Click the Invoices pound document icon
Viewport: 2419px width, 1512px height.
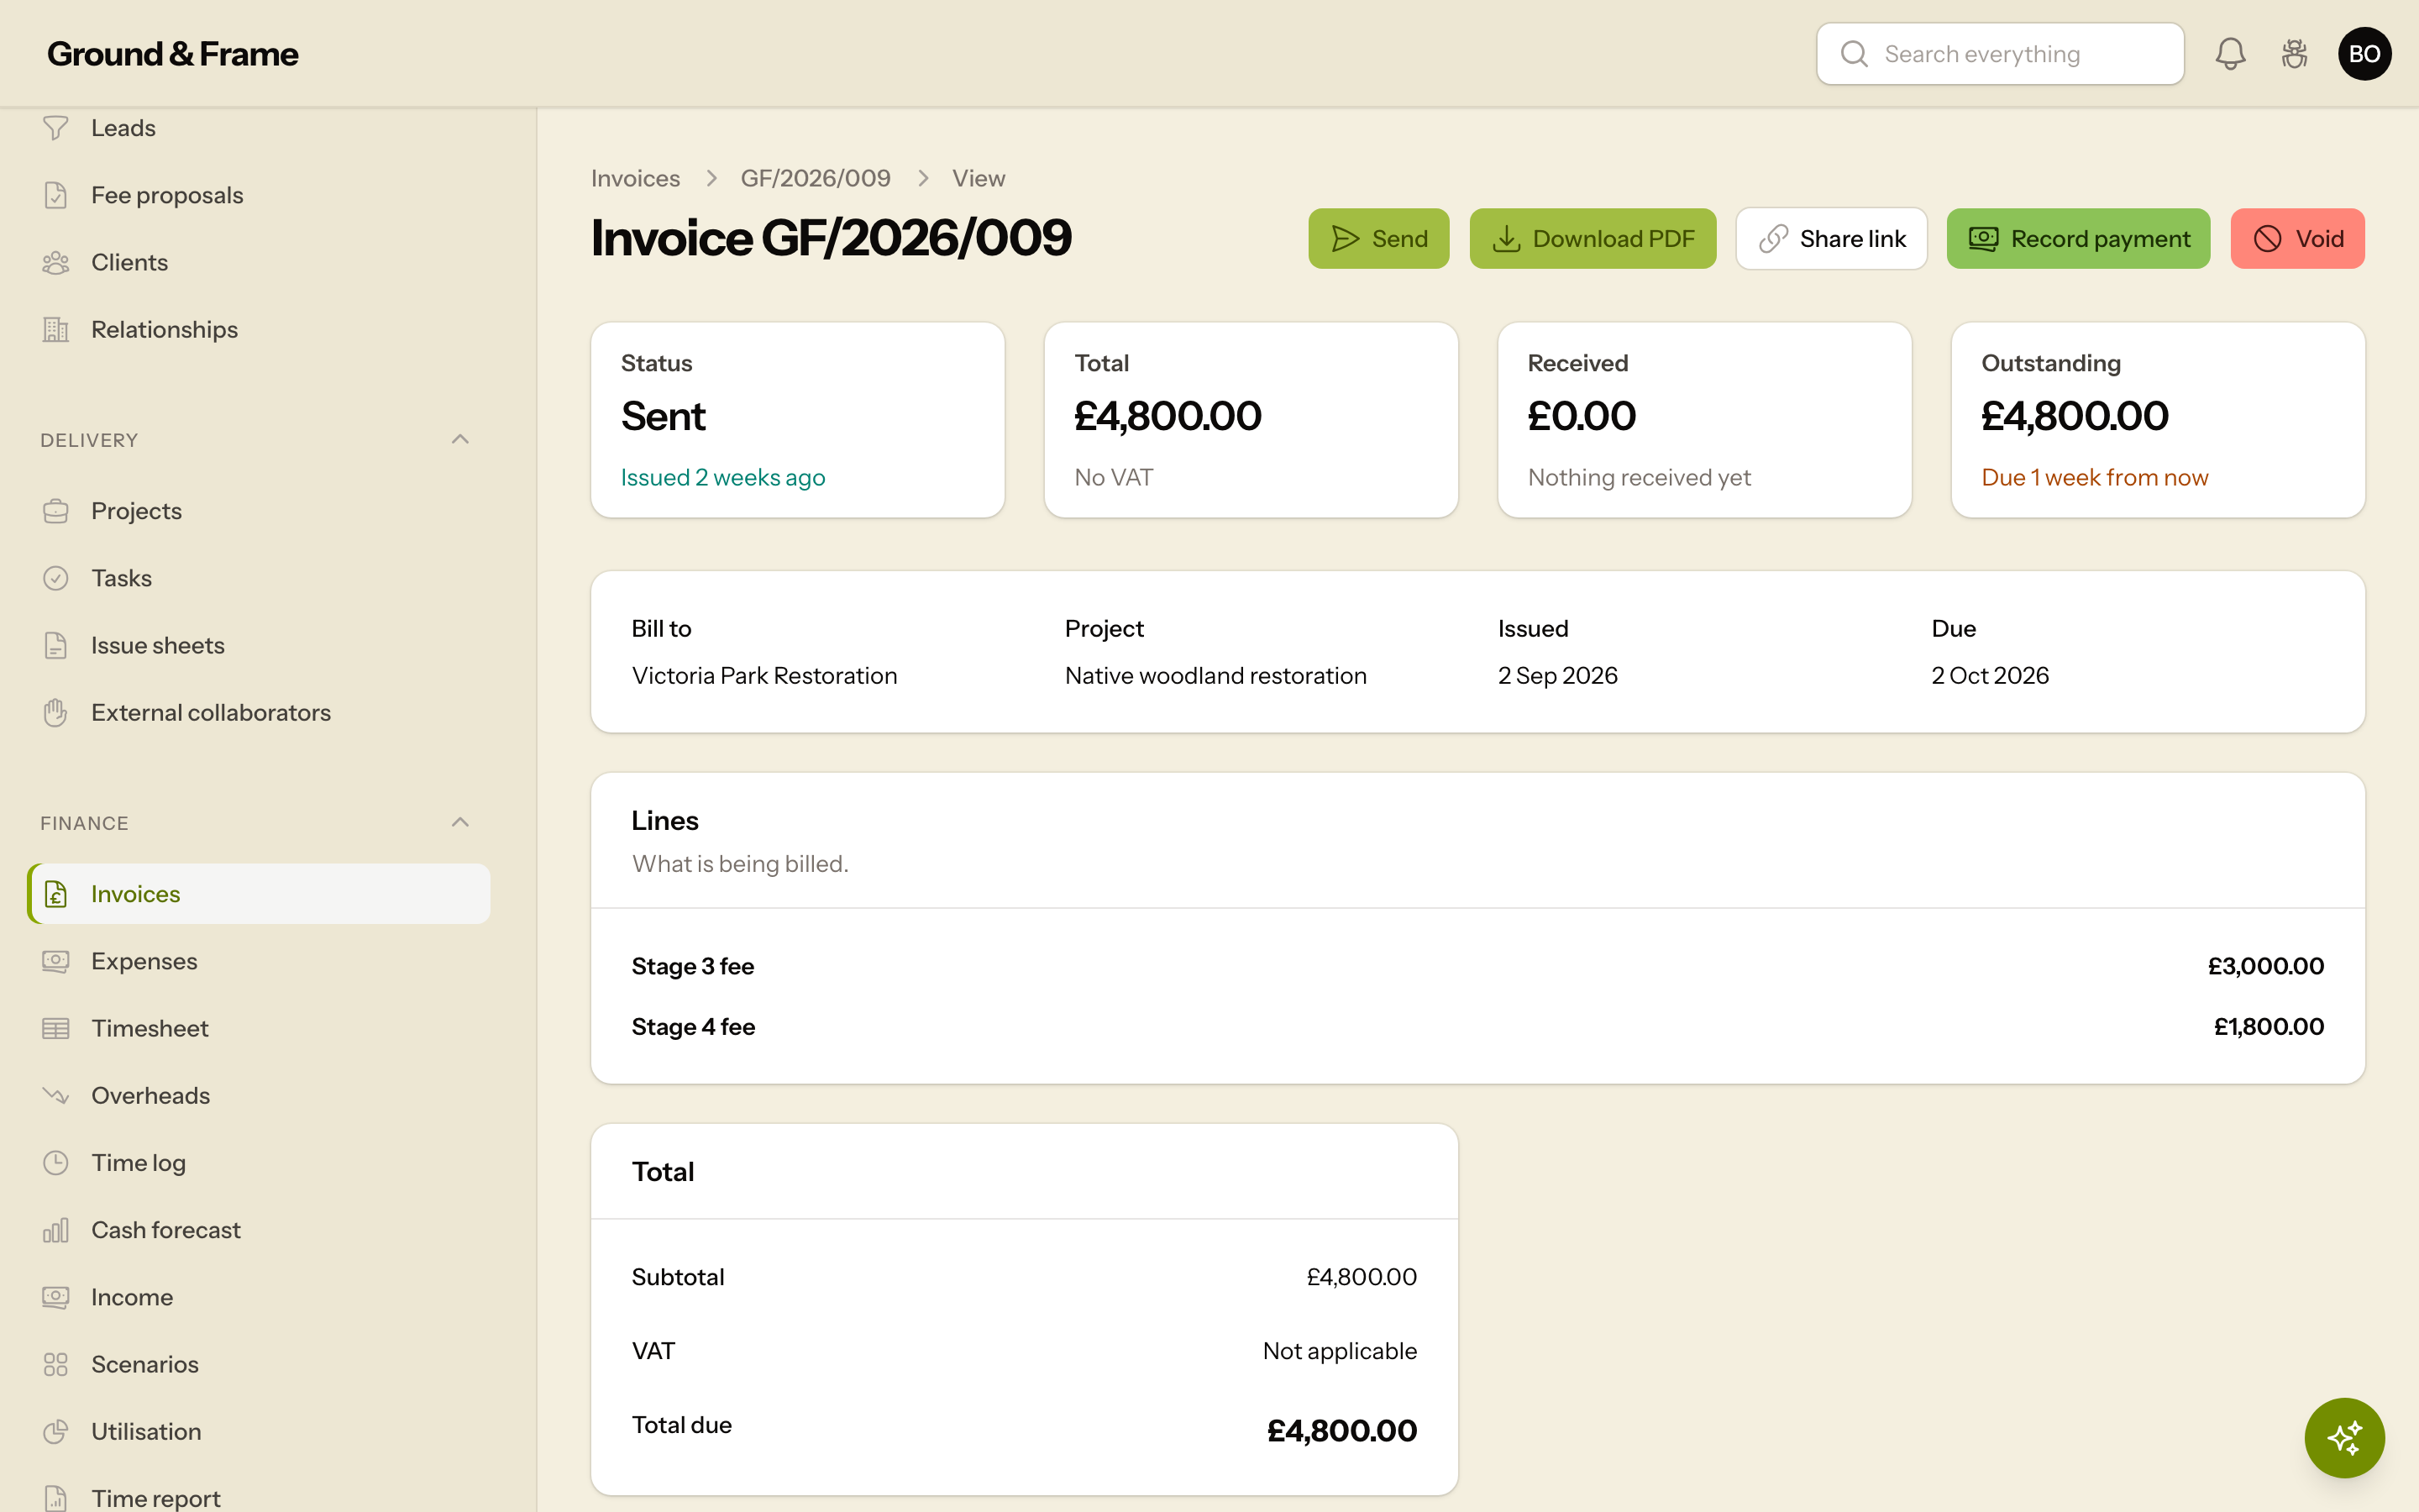click(56, 894)
